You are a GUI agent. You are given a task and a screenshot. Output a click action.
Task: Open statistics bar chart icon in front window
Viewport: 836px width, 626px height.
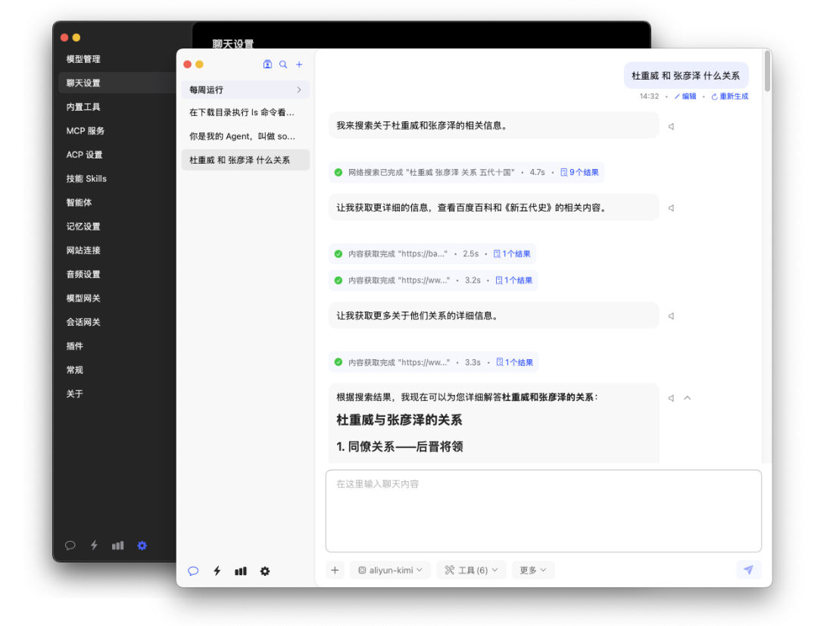[241, 571]
